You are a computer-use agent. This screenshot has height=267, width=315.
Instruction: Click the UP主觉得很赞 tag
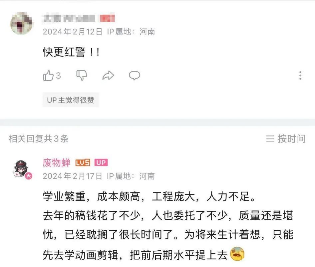pyautogui.click(x=71, y=100)
